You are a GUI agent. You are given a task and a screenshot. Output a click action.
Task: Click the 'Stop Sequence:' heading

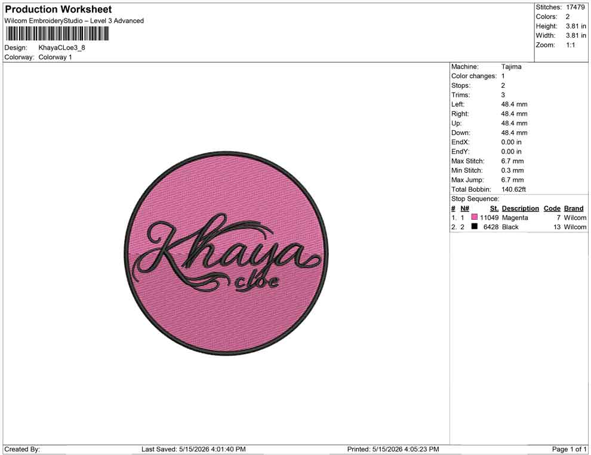(x=475, y=199)
